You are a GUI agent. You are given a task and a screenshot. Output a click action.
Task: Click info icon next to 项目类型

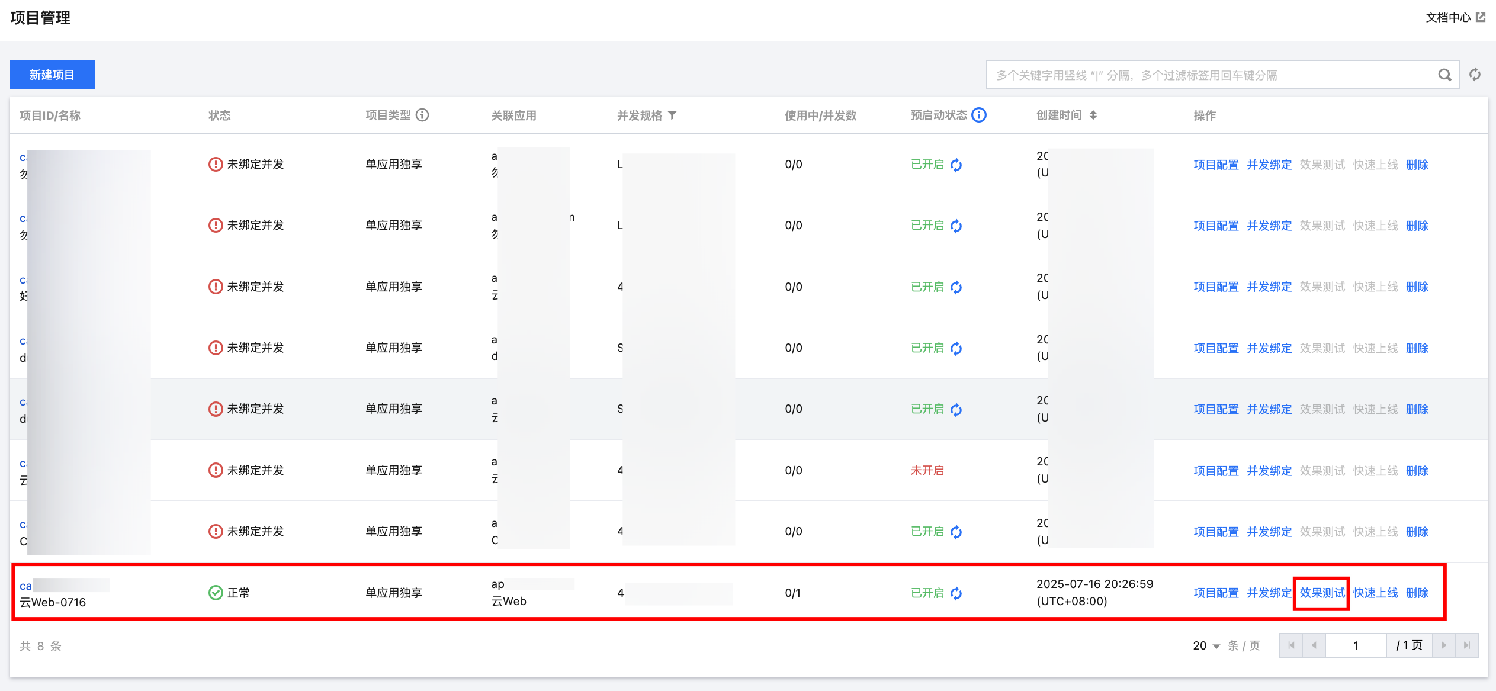(422, 115)
